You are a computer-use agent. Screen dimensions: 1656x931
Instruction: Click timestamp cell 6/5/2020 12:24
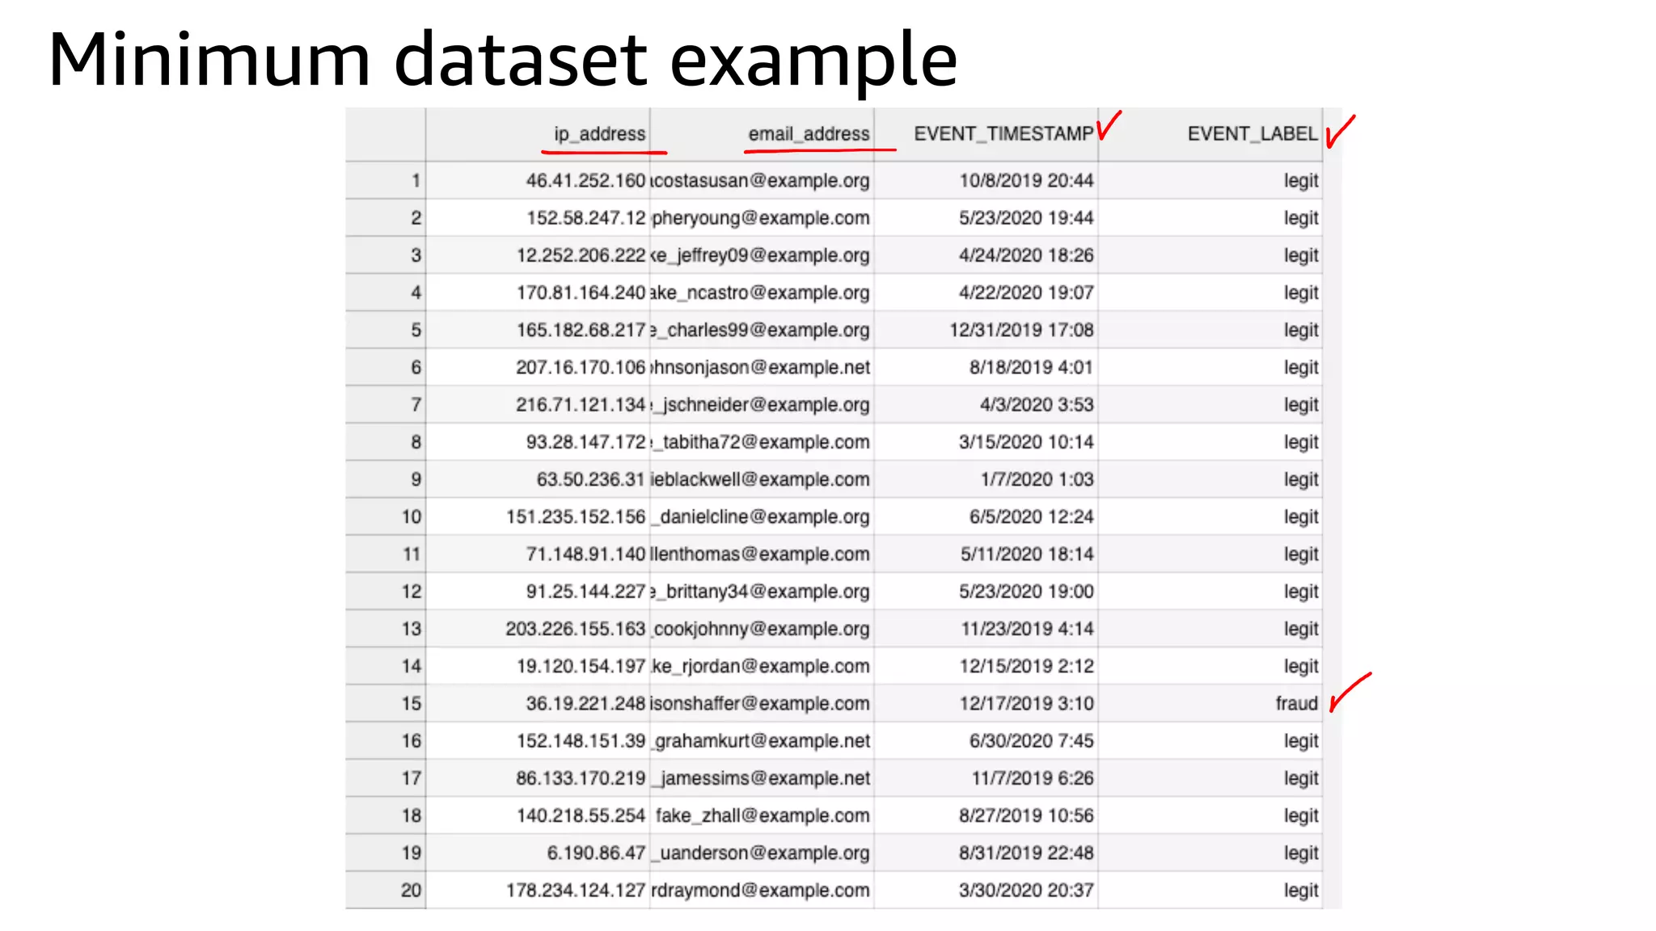(986, 516)
